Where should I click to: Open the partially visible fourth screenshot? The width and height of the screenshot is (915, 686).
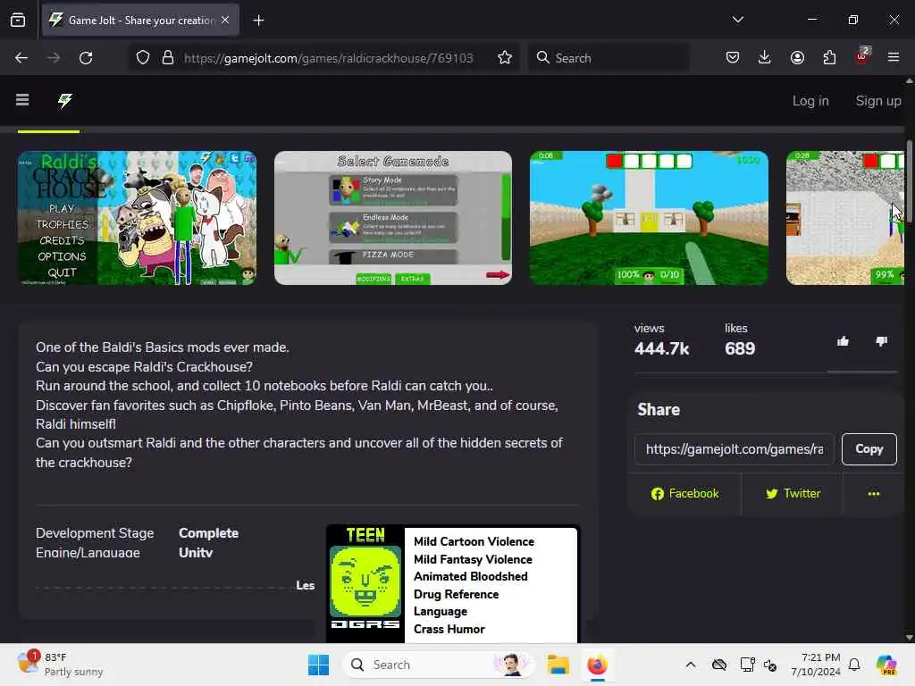(845, 218)
